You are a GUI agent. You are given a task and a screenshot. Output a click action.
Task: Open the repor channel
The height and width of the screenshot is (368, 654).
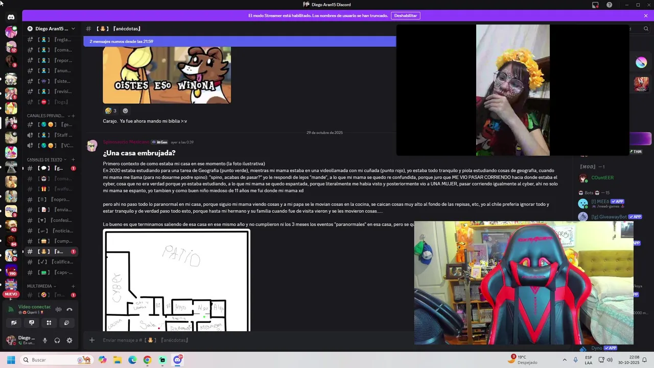tap(51, 60)
